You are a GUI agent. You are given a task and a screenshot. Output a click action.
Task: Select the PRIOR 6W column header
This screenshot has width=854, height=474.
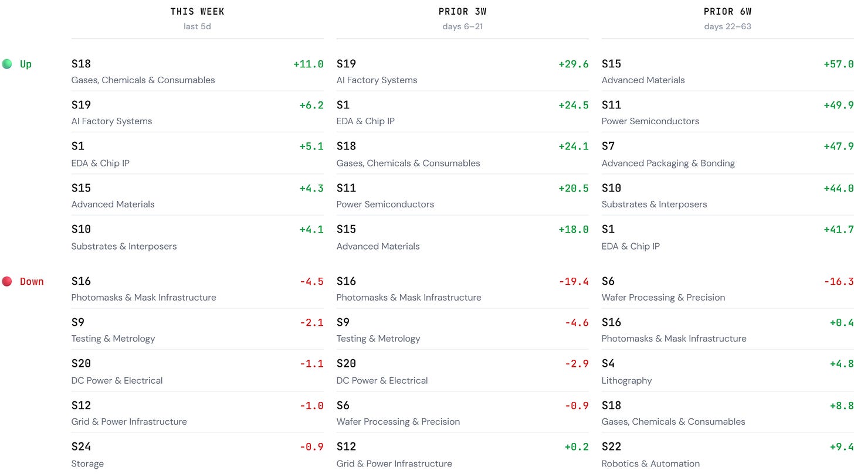point(727,12)
